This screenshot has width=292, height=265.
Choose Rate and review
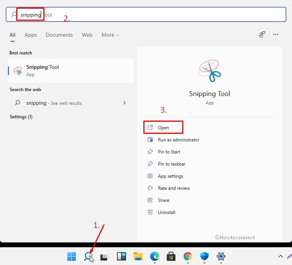pyautogui.click(x=174, y=188)
